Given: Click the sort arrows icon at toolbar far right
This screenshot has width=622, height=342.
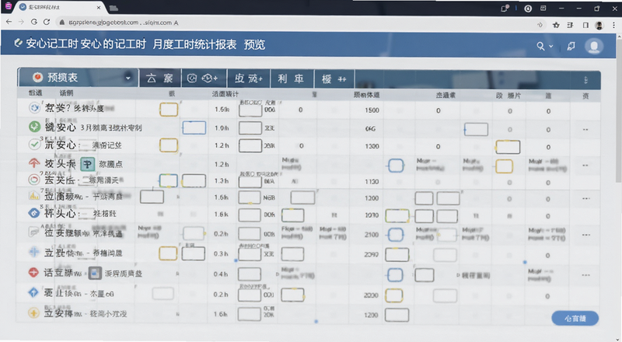Looking at the screenshot, I should click(x=585, y=80).
